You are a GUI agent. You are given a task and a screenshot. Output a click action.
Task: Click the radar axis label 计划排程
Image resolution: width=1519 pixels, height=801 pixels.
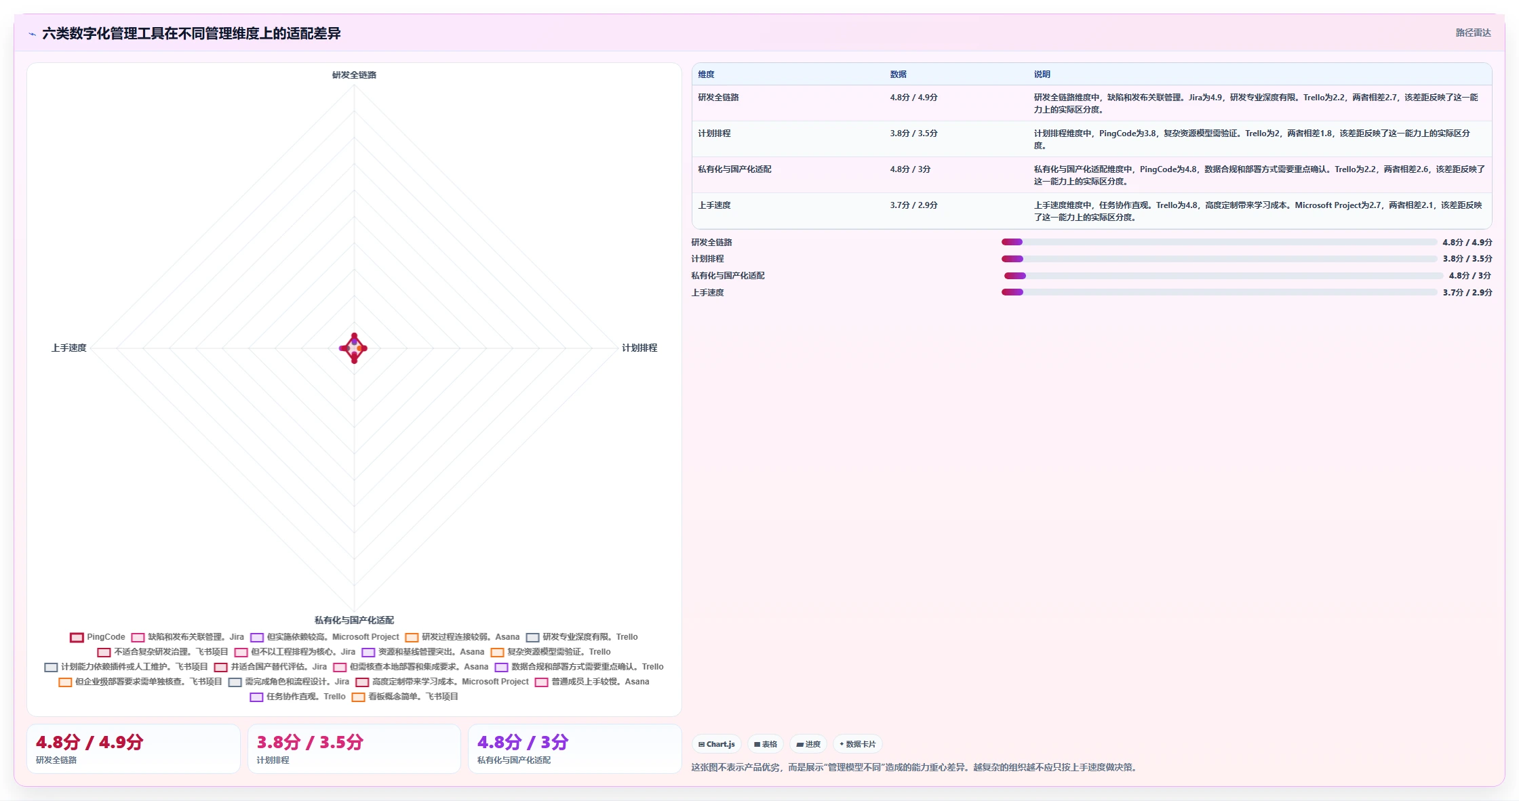click(639, 348)
